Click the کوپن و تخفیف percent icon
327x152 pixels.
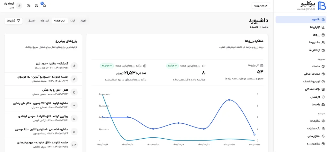[x=323, y=82]
